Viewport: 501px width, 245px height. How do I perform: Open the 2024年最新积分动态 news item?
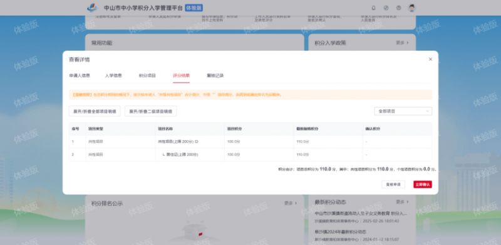340,232
